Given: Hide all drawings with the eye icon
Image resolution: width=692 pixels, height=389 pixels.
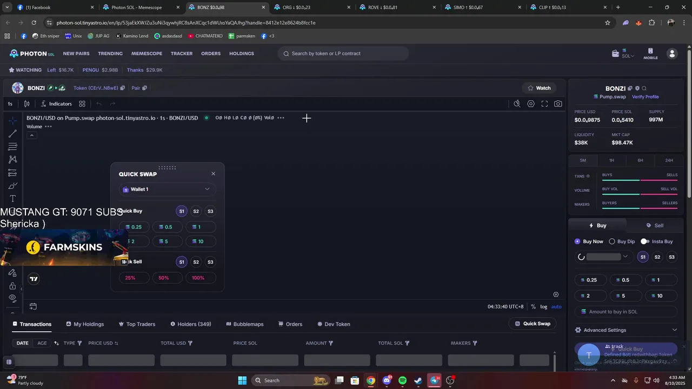Looking at the screenshot, I should point(12,298).
